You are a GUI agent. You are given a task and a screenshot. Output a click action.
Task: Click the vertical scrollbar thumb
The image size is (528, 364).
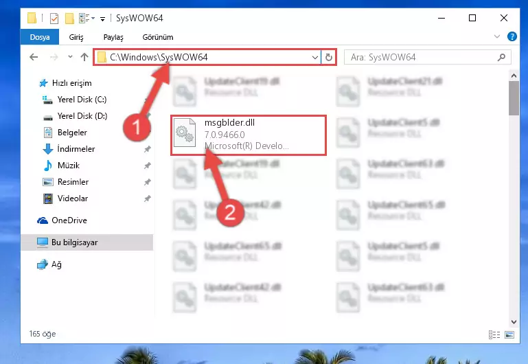click(x=514, y=98)
